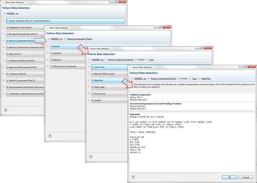Click arrow icon before SN29500 in third window
Viewport: 257px width, 183px height.
click(x=89, y=60)
